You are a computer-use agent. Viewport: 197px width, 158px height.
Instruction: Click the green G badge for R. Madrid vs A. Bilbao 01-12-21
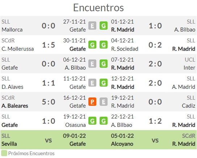[104, 26]
